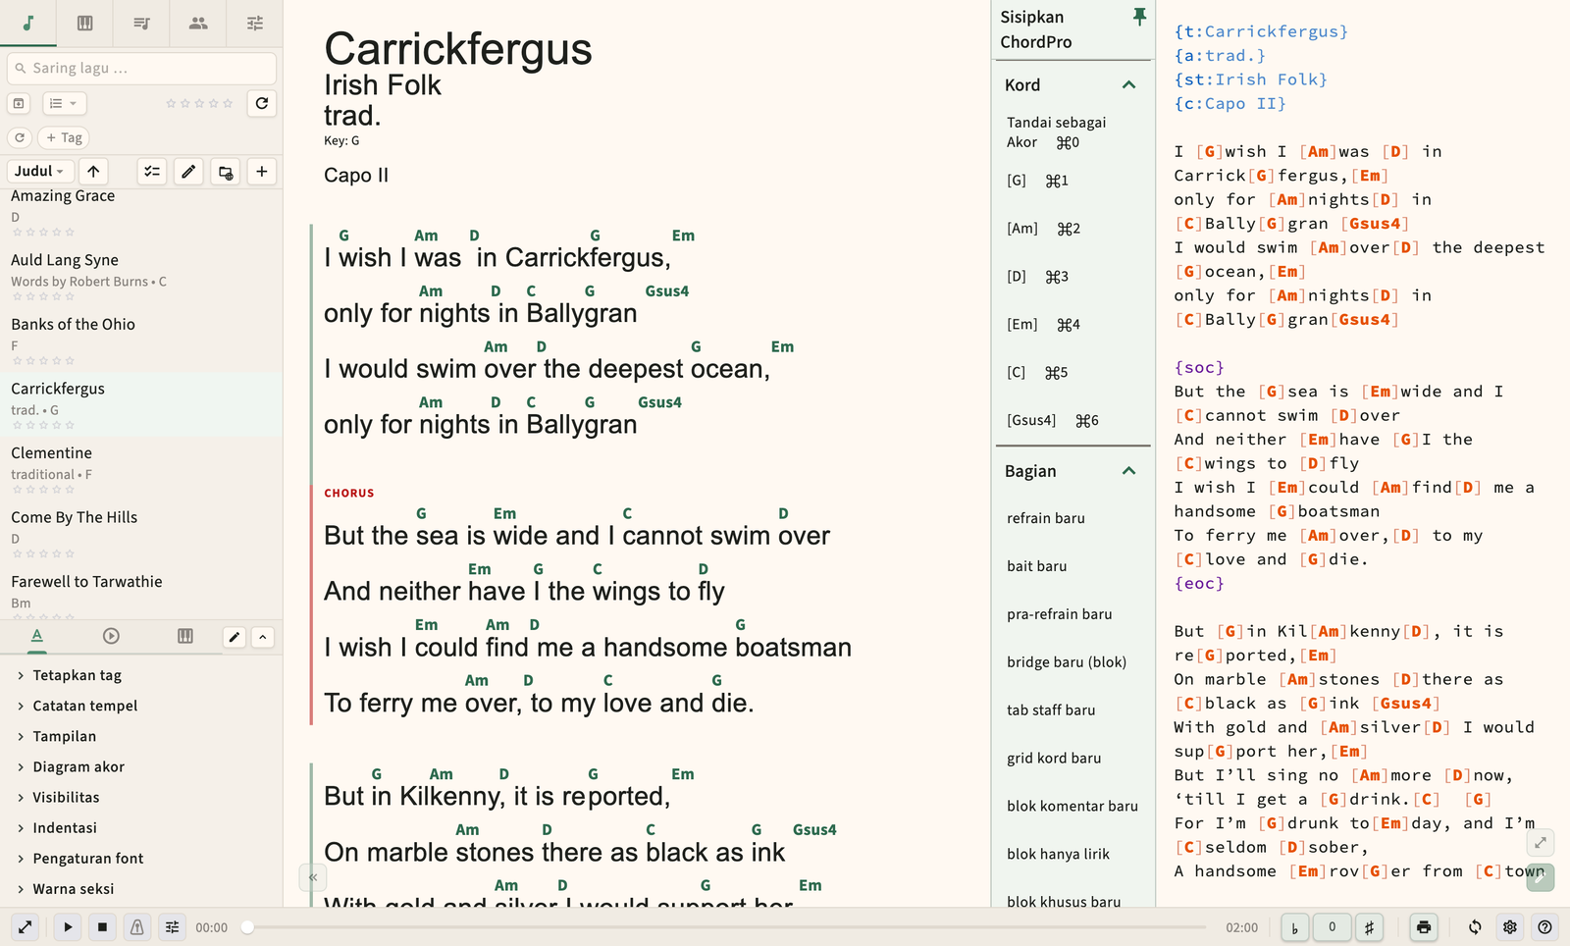Open the playback tab with circled play icon
The height and width of the screenshot is (946, 1570).
[x=111, y=636]
